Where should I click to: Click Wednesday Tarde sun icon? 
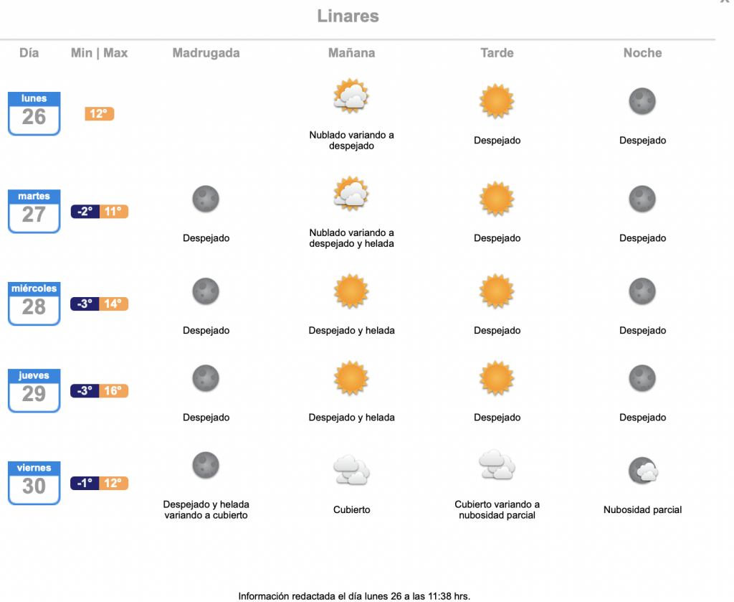(497, 291)
